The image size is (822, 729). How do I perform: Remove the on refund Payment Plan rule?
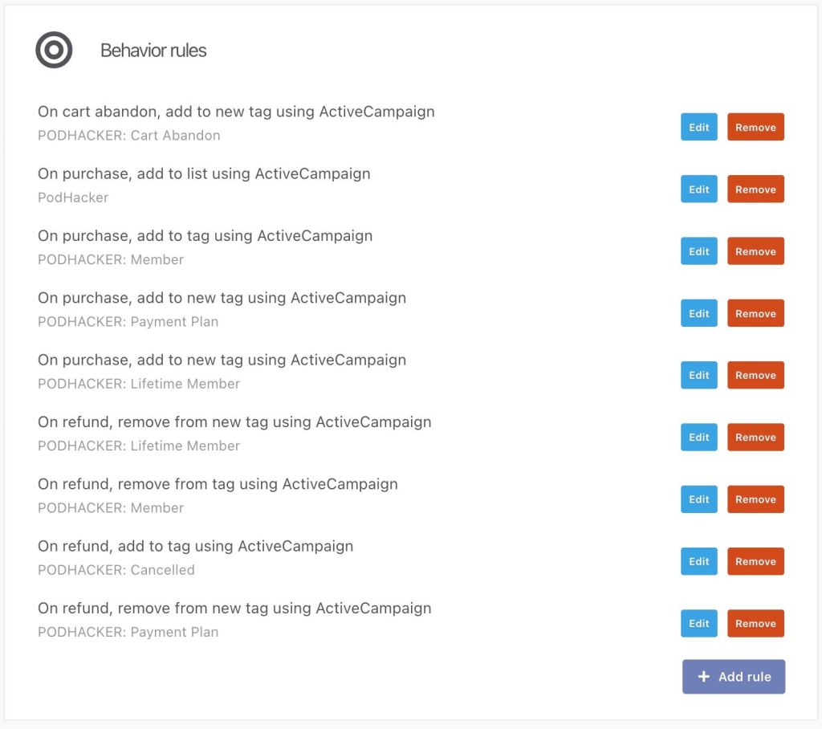click(x=755, y=624)
